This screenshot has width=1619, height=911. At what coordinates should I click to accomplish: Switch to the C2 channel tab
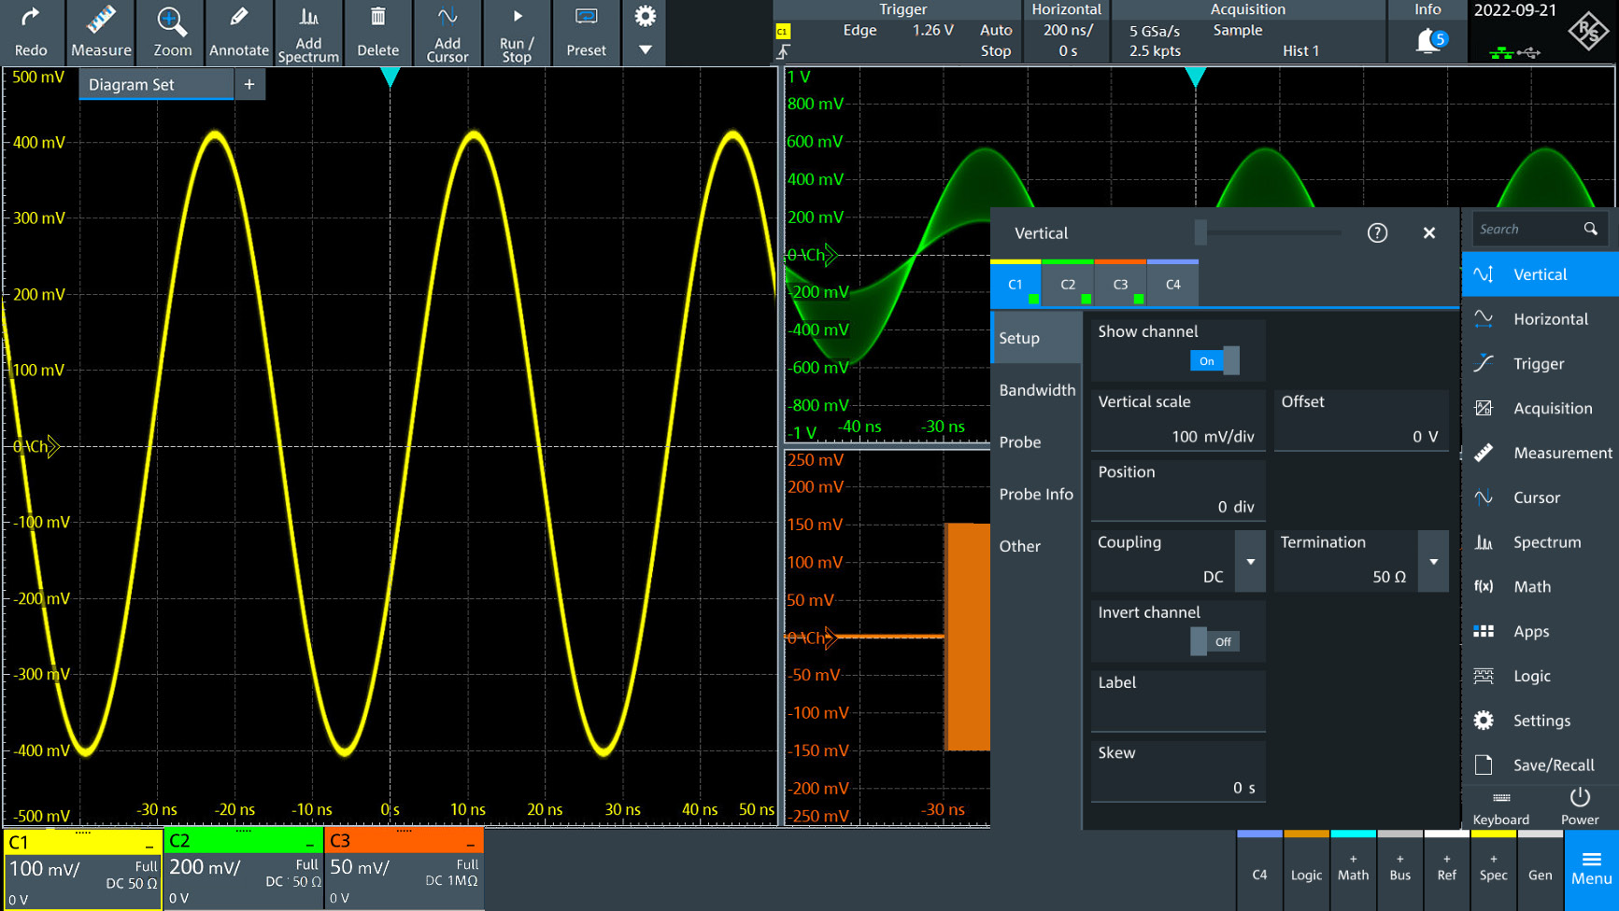pyautogui.click(x=1068, y=285)
